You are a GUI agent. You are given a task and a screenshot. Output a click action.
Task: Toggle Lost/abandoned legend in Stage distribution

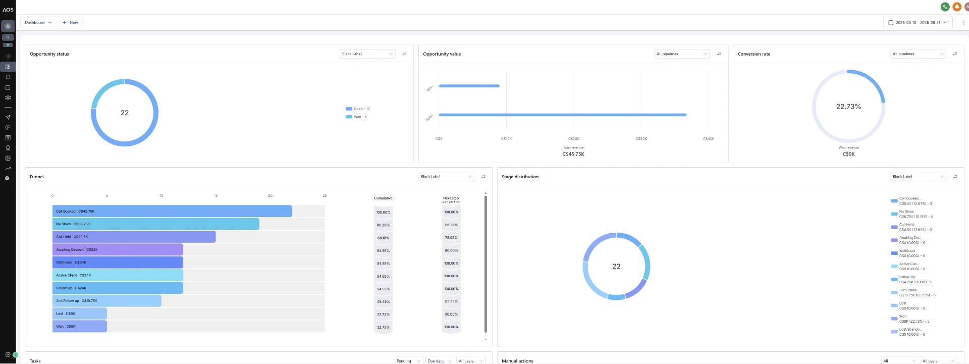908,332
